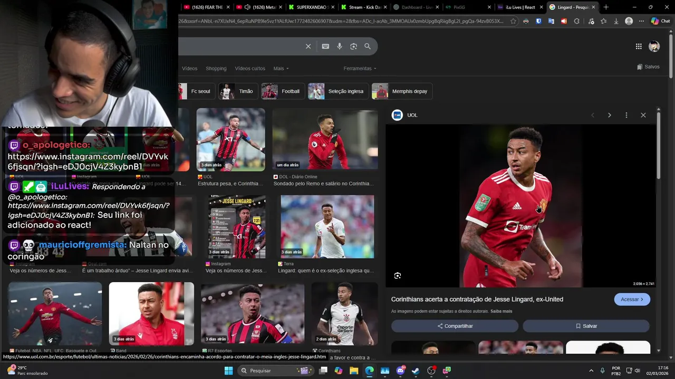The height and width of the screenshot is (379, 675).
Task: Close the image preview panel
Action: [x=643, y=115]
